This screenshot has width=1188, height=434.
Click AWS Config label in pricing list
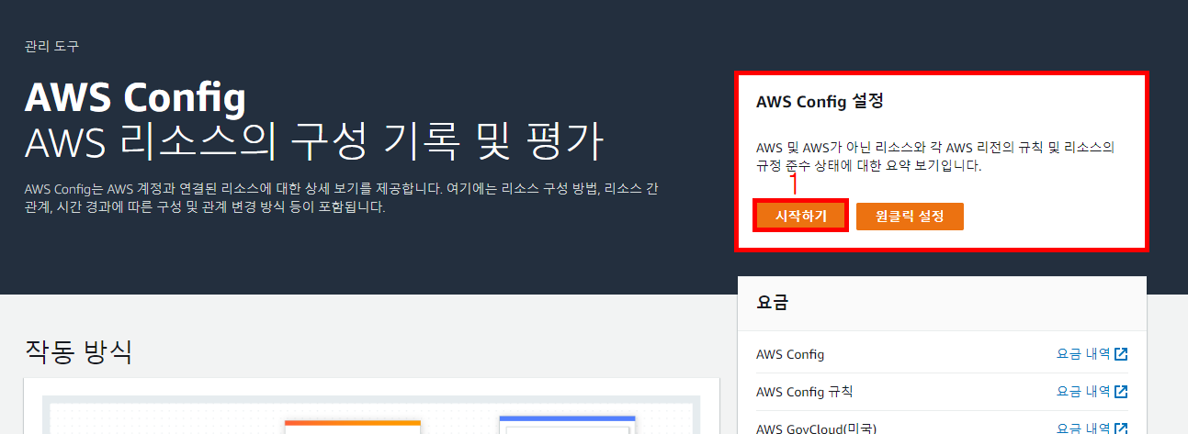coord(790,354)
